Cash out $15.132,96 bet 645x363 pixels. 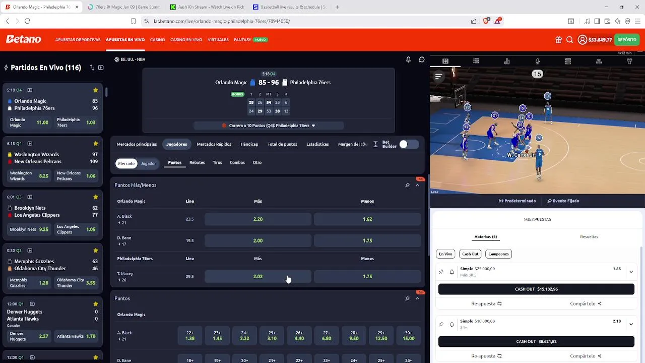(536, 289)
